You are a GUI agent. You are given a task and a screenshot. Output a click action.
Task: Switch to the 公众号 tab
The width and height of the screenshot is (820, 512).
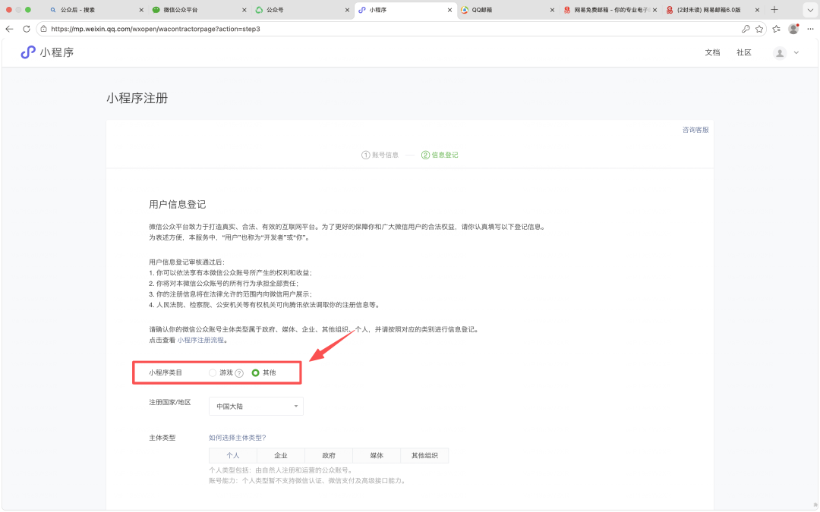click(302, 10)
